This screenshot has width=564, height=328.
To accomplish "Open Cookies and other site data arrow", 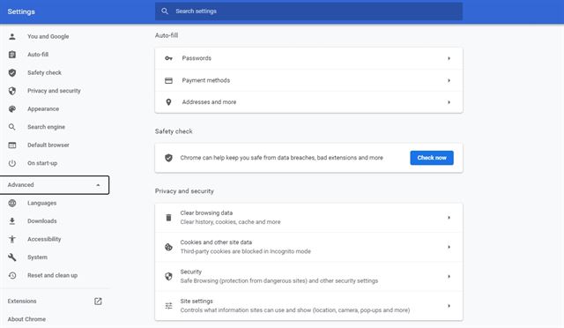I will point(449,247).
